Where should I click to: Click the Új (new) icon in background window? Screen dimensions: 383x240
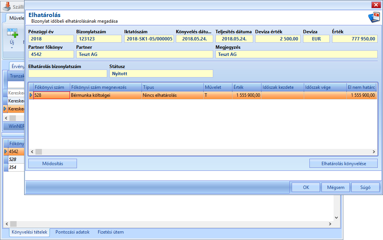coord(12,33)
